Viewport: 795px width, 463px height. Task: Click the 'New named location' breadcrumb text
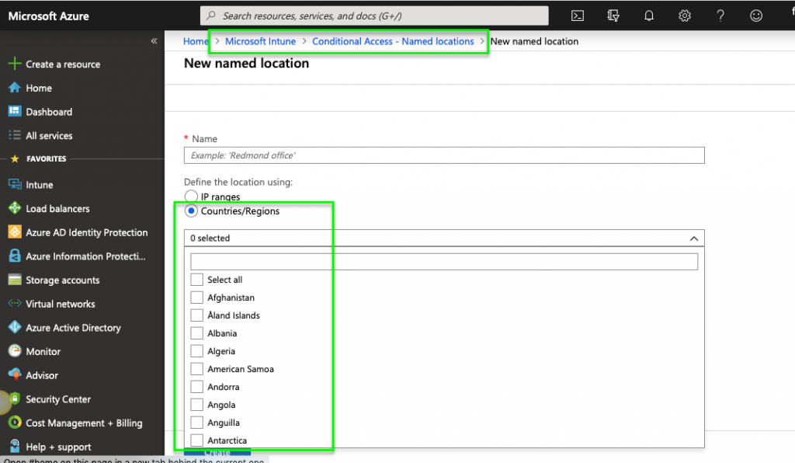[x=534, y=42]
